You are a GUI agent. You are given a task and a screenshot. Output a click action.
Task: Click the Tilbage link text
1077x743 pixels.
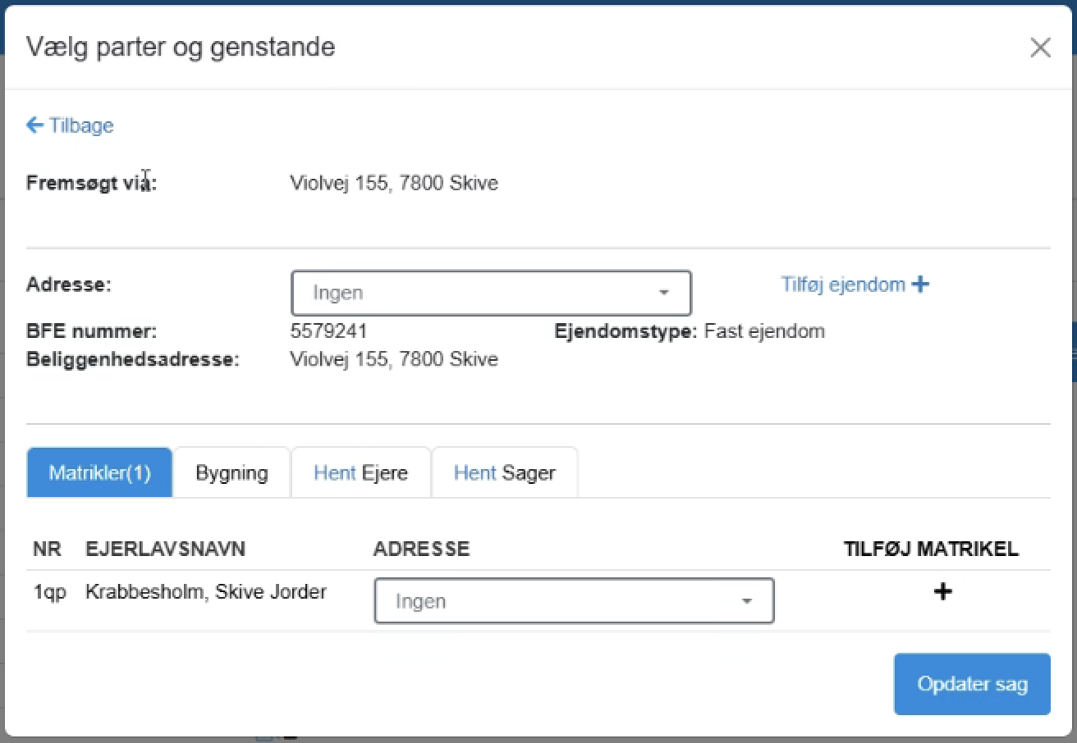click(x=81, y=125)
